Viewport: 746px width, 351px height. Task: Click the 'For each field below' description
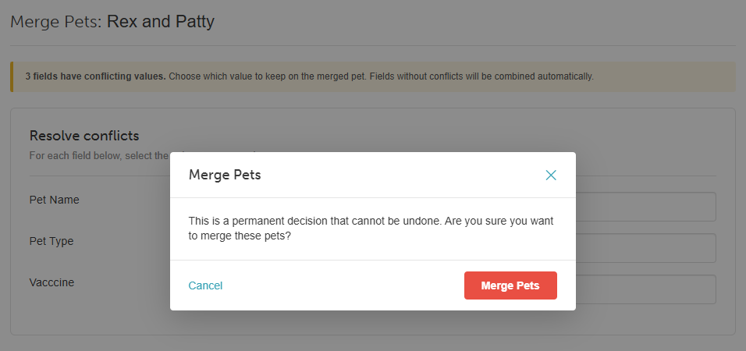[99, 155]
